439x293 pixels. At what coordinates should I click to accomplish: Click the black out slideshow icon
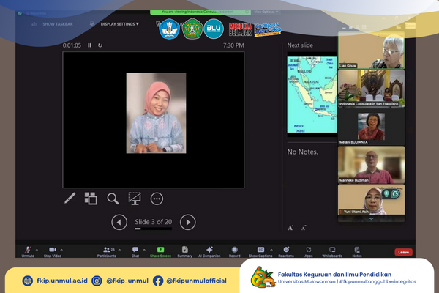135,198
